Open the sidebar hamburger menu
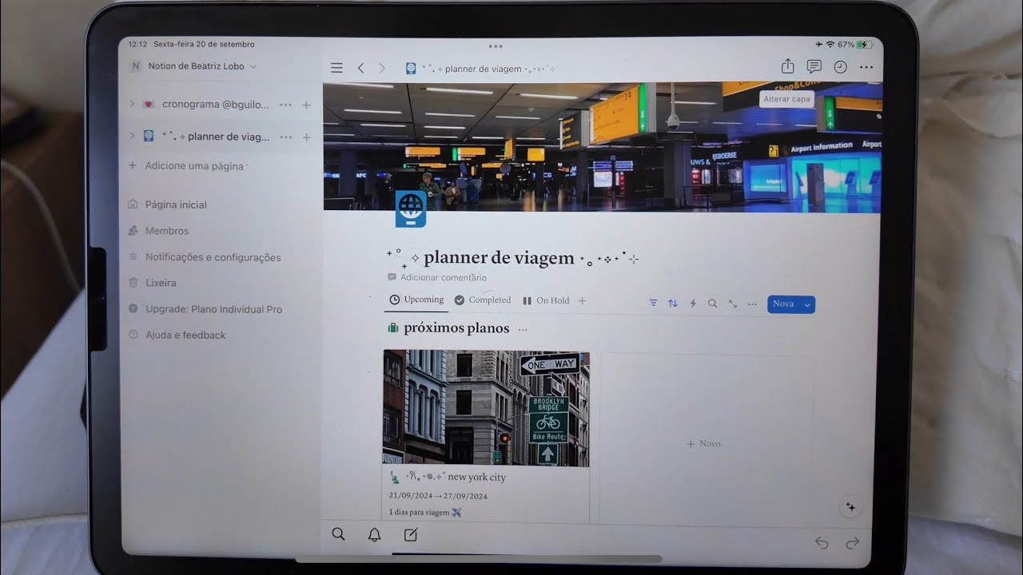This screenshot has width=1023, height=575. tap(336, 68)
